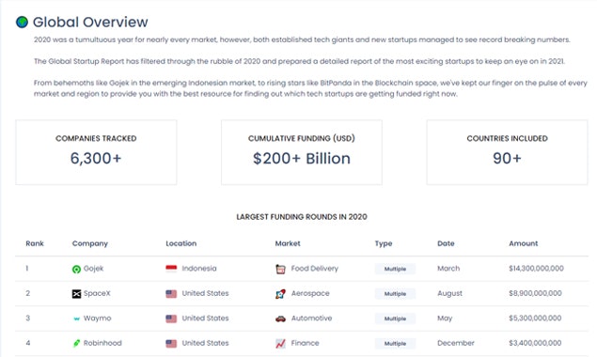597x357 pixels.
Task: Click the $8,900,000,000 amount
Action: pos(535,293)
